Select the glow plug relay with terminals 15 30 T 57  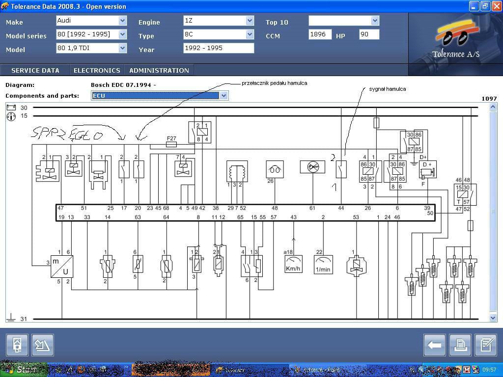465,194
